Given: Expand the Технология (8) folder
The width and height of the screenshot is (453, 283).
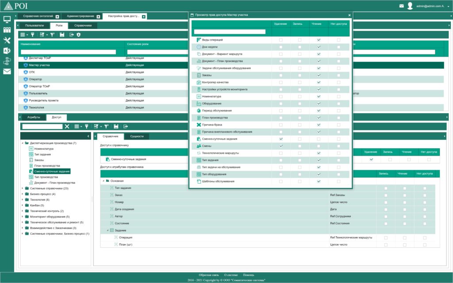Looking at the screenshot, I should [x=23, y=199].
